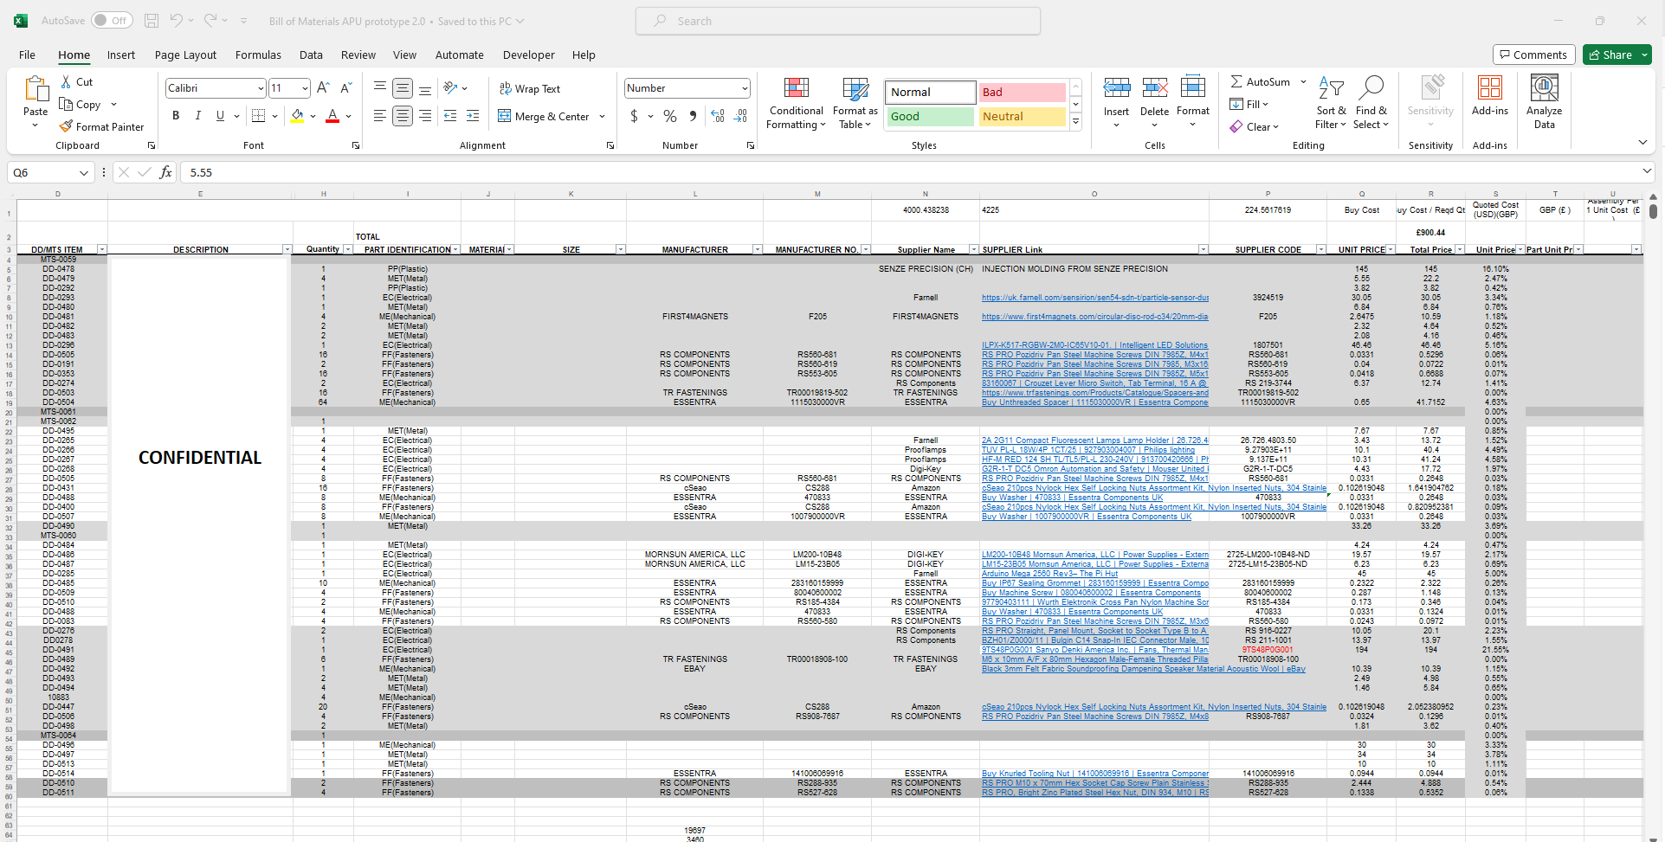
Task: Open the File menu
Action: [x=27, y=55]
